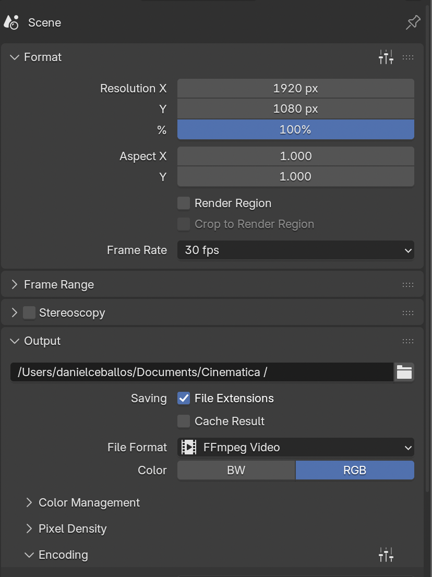
Task: Open the File Format dropdown
Action: [295, 448]
